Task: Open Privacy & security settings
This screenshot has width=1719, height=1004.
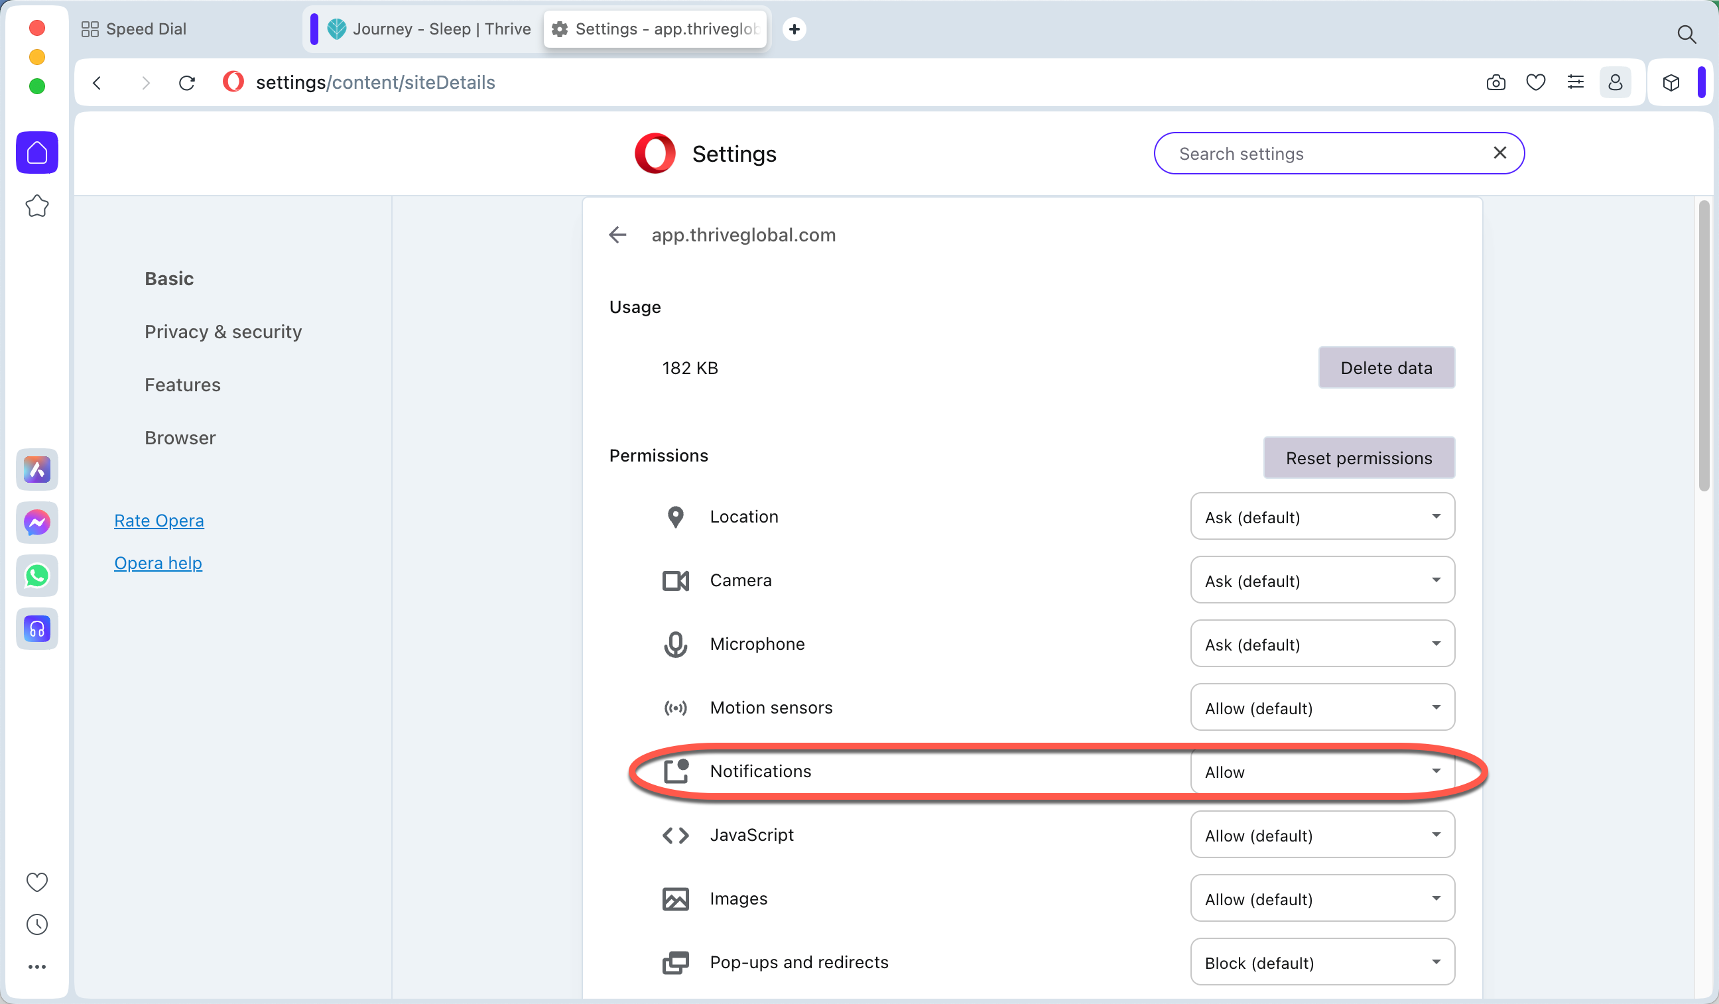Action: (x=223, y=332)
